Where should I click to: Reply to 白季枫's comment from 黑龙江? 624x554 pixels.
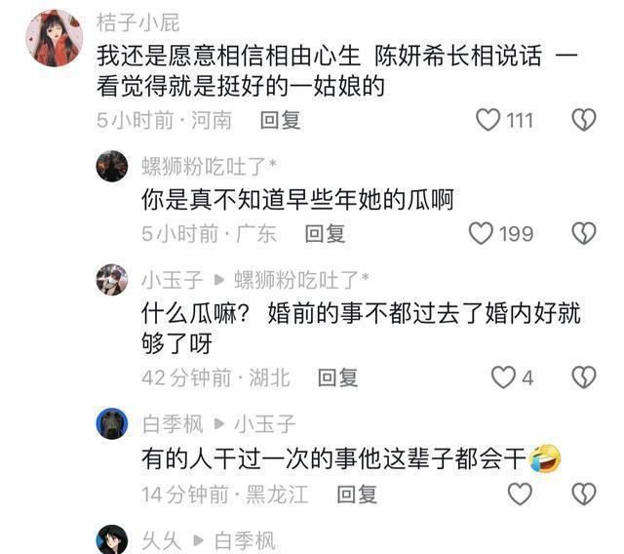357,495
